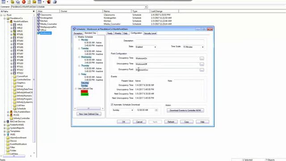Click the PendletonCo folder icon
This screenshot has width=286, height=161.
pos(8,18)
